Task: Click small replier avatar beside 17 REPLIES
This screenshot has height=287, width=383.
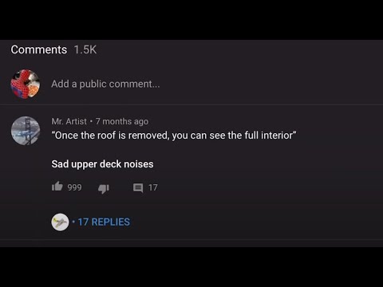Action: point(60,222)
